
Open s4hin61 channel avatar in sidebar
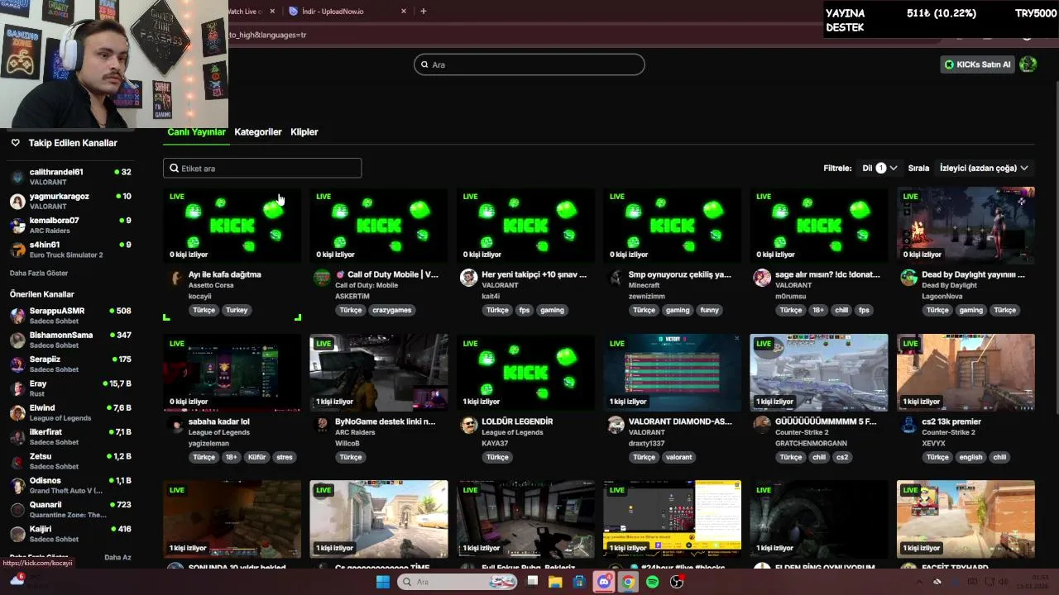[x=17, y=250]
